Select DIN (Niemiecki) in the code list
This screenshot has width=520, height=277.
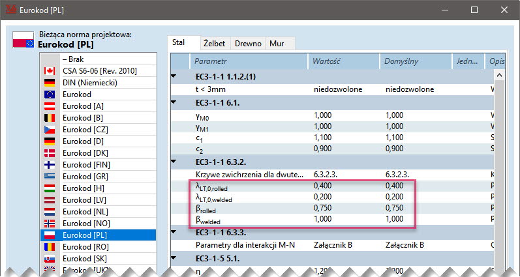pos(98,83)
